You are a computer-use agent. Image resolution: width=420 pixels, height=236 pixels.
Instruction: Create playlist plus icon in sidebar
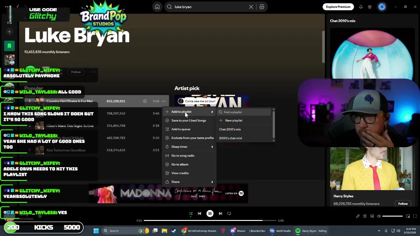[x=9, y=32]
